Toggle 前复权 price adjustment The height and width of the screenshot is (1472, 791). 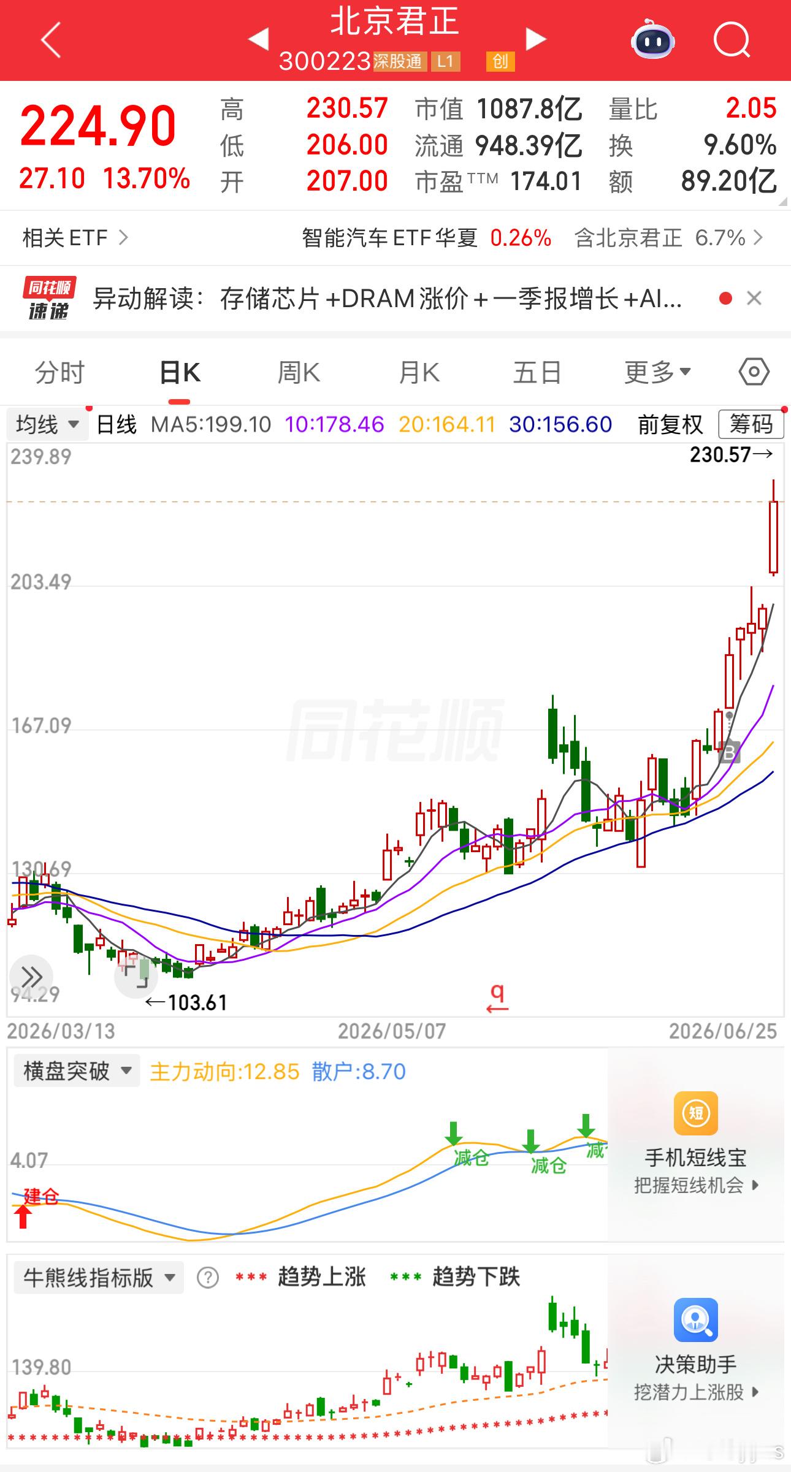click(670, 424)
